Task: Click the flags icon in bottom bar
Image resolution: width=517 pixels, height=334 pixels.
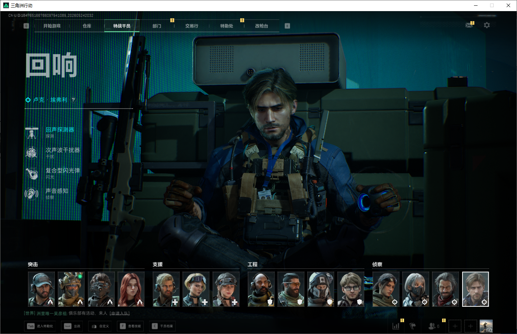Action: point(413,326)
